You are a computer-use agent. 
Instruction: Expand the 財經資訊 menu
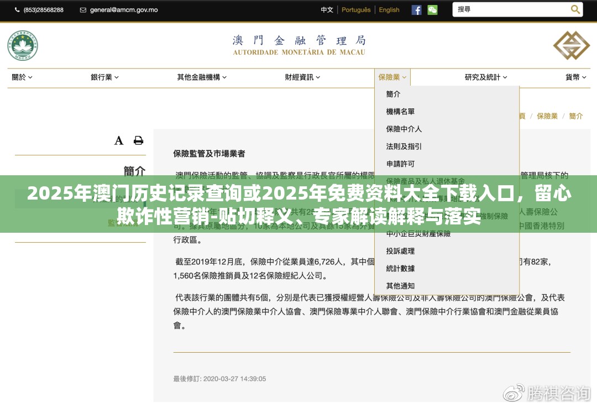click(303, 77)
